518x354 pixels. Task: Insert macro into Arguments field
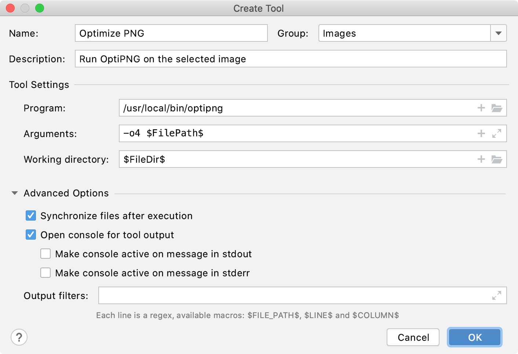481,133
